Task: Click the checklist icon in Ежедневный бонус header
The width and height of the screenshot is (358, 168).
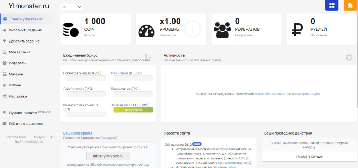Action: pos(148,57)
